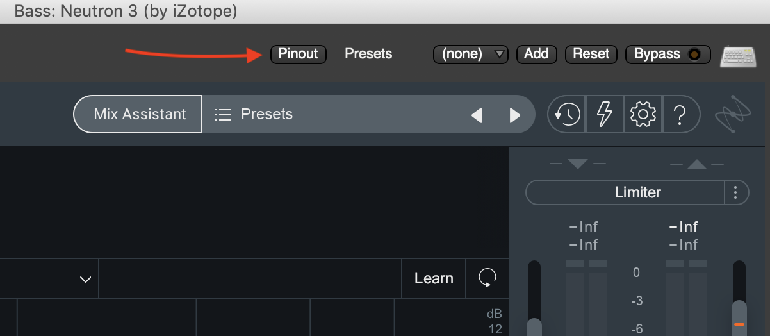Open the (none) preset dropdown
Image resolution: width=770 pixels, height=336 pixels.
coord(471,55)
